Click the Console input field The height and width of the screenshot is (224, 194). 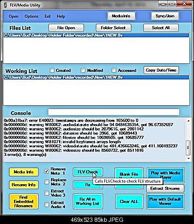coord(113,112)
